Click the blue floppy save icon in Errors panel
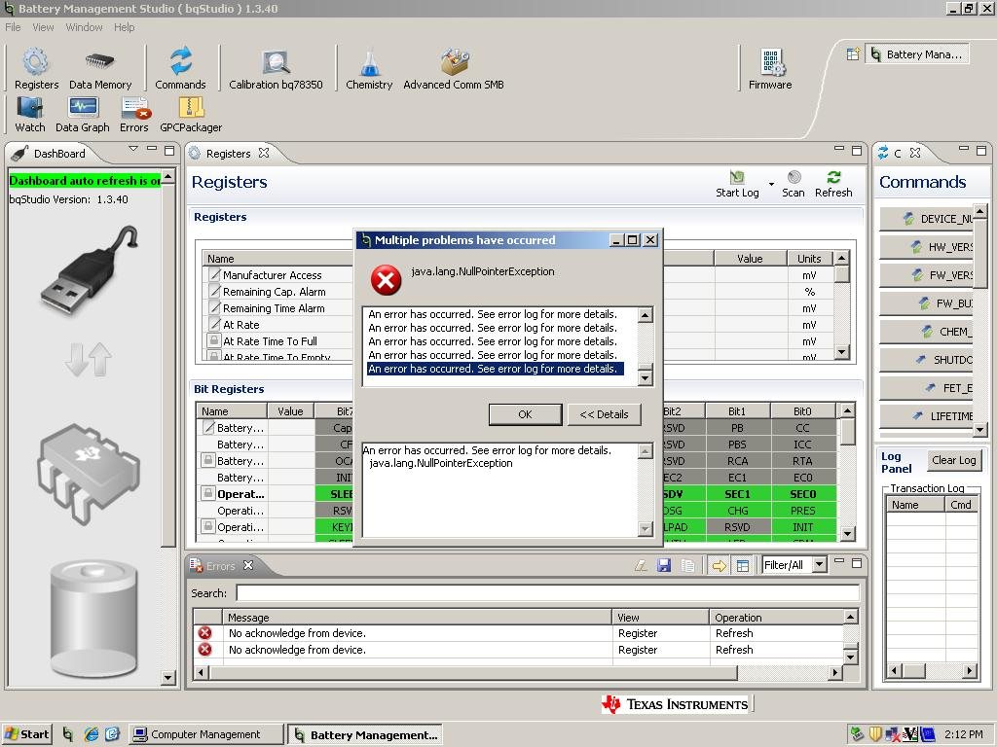997x747 pixels. [664, 565]
